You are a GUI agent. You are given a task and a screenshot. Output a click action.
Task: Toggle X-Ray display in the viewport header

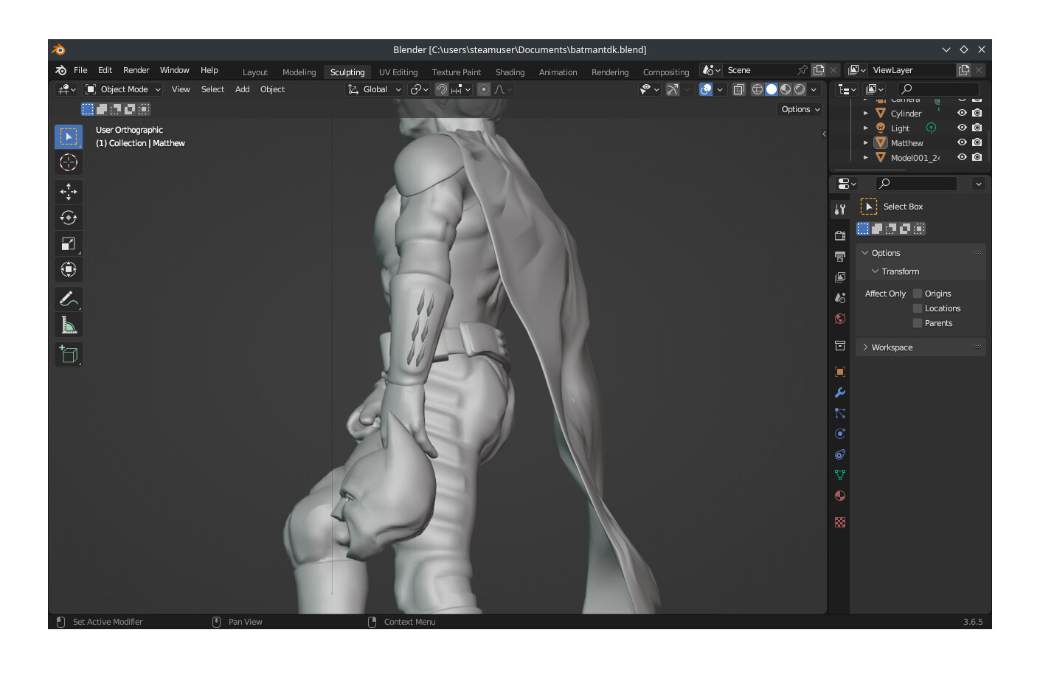coord(738,89)
